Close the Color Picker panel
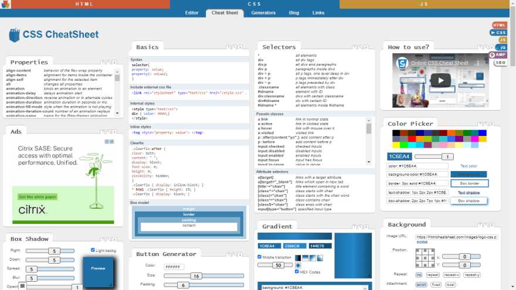Image resolution: width=516 pixels, height=290 pixels. point(492,124)
